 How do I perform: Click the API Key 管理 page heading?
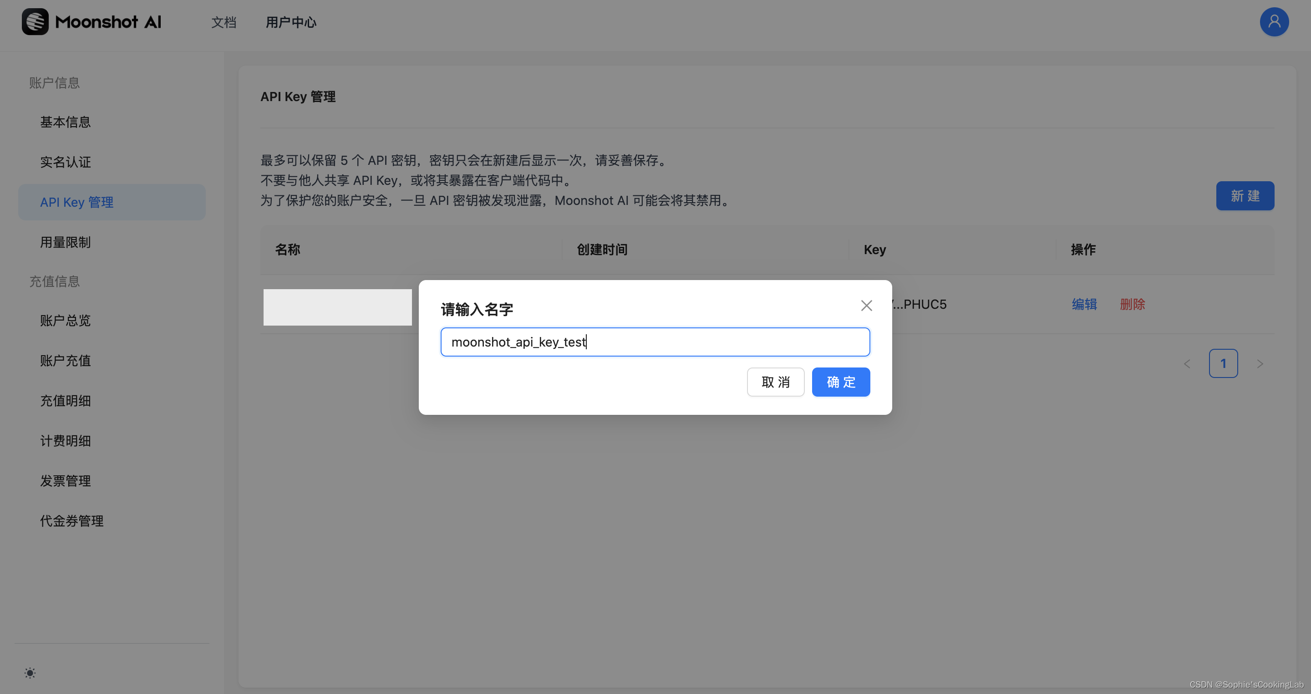point(298,97)
